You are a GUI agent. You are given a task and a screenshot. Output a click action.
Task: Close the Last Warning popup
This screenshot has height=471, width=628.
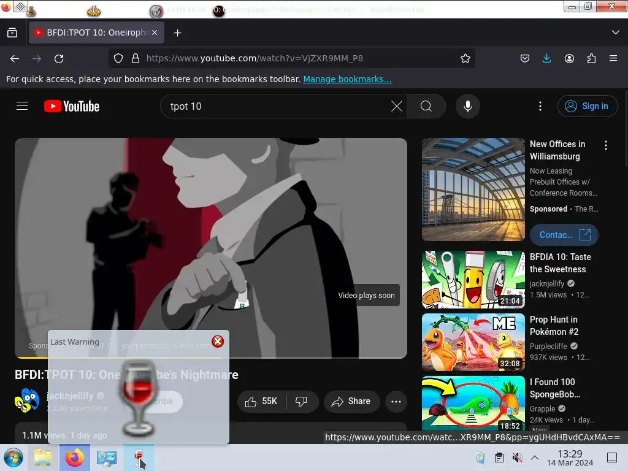pyautogui.click(x=218, y=341)
